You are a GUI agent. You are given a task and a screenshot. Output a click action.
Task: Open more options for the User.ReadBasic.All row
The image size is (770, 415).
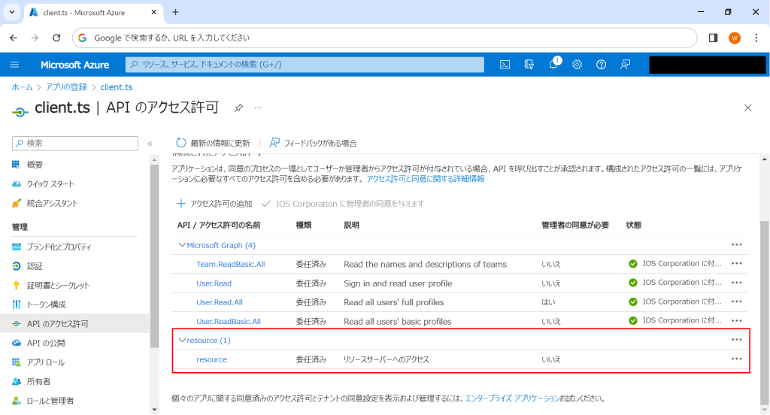click(736, 320)
